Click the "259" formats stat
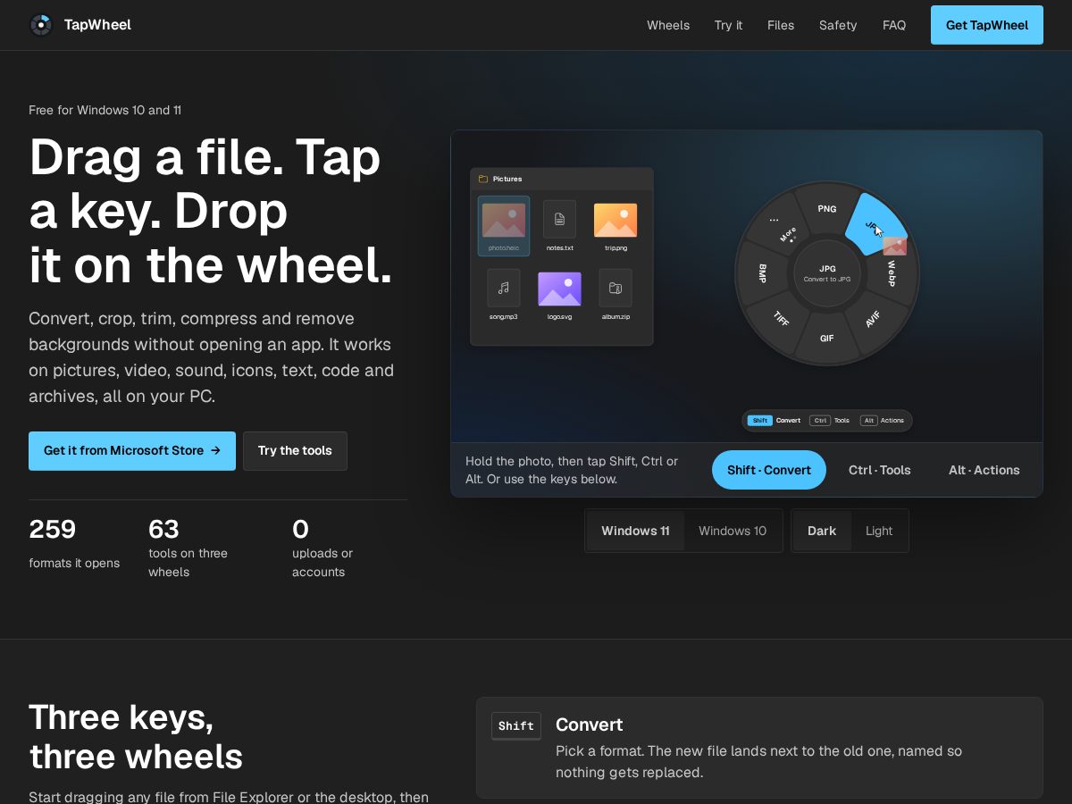This screenshot has width=1072, height=804. coord(53,530)
